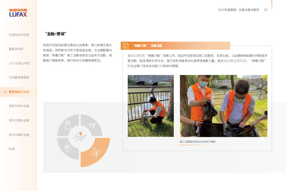The height and width of the screenshot is (191, 286).
Task: Click the hand holding yen icon
Action: [80, 137]
